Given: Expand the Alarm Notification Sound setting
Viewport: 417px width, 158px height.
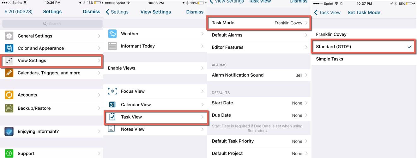Looking at the screenshot, I should 259,75.
